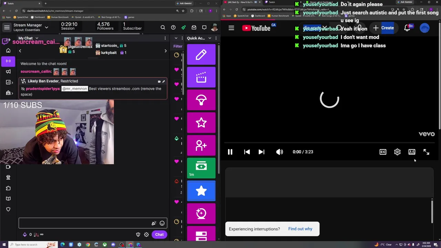Click the green sparkle icon in Twitch header
Screen dimensions: 441x248
[x=184, y=28]
